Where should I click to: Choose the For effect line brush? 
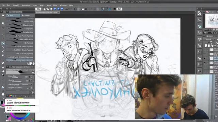tap(20, 32)
